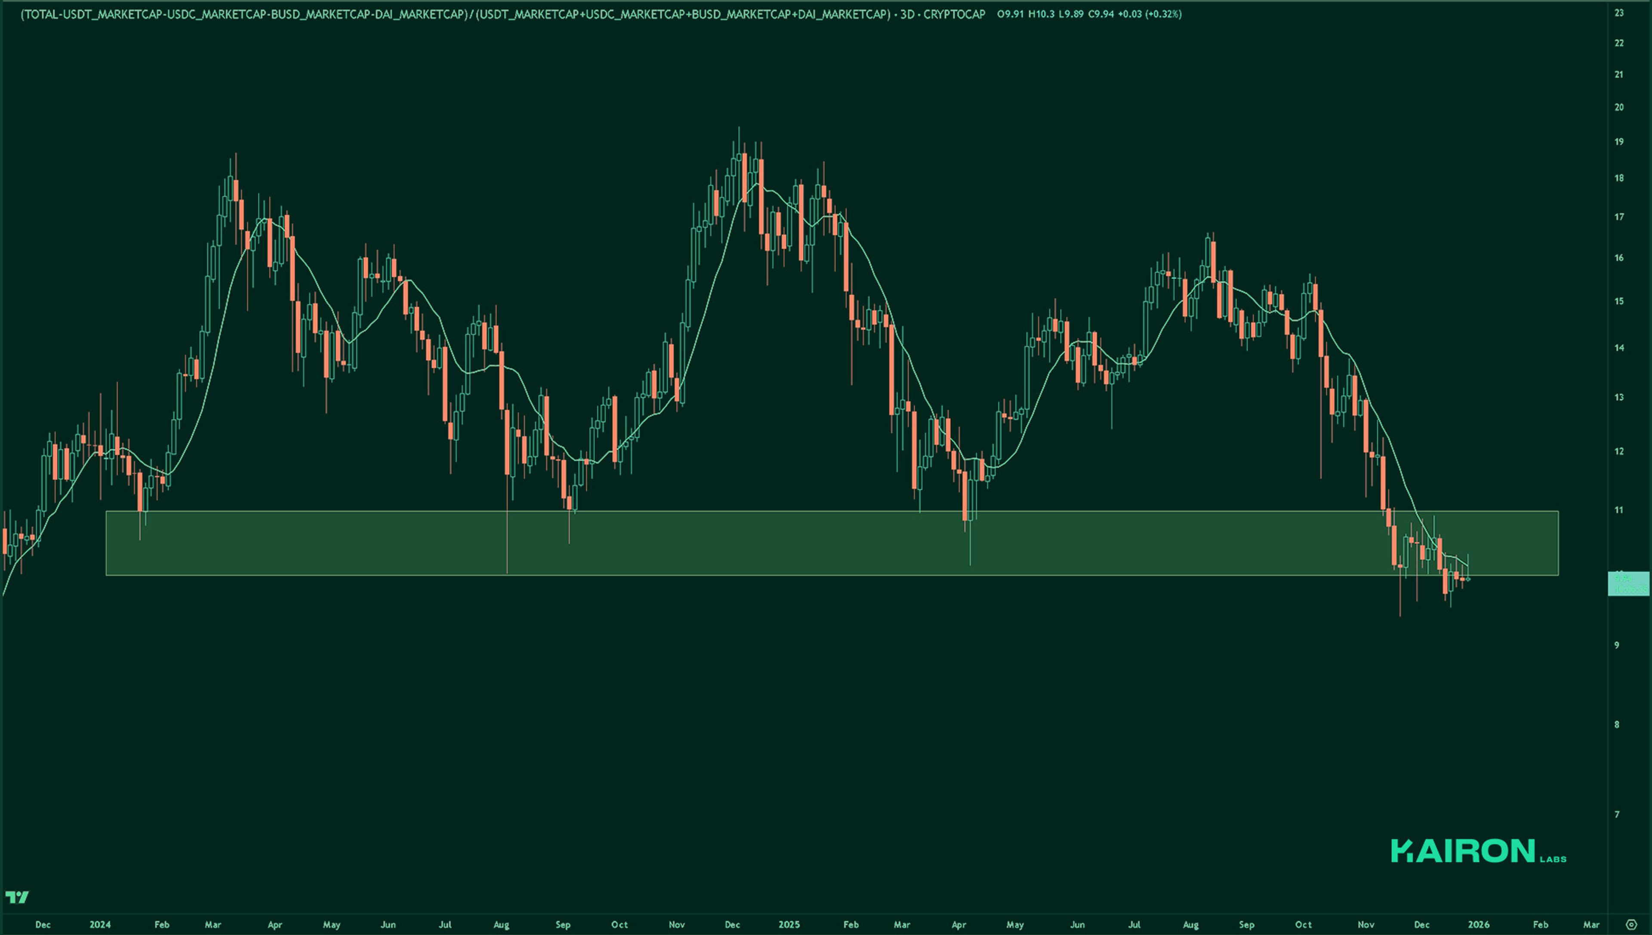Click price level 17 on axis
The height and width of the screenshot is (935, 1652).
click(x=1619, y=217)
